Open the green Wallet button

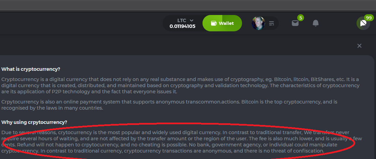tap(222, 23)
